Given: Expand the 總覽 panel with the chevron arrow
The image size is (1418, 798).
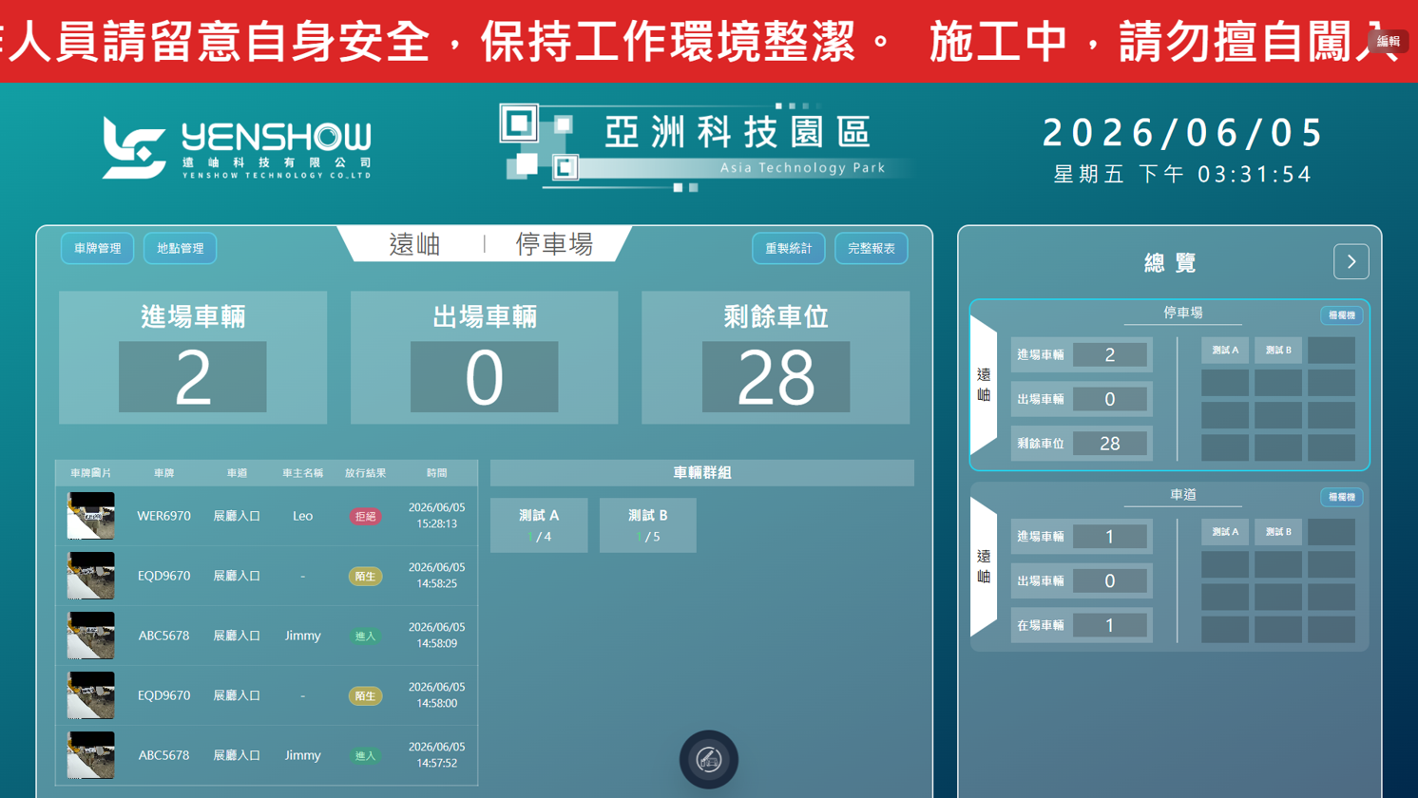Looking at the screenshot, I should tap(1351, 262).
